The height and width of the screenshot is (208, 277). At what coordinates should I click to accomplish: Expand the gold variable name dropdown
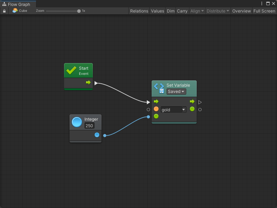(x=184, y=110)
